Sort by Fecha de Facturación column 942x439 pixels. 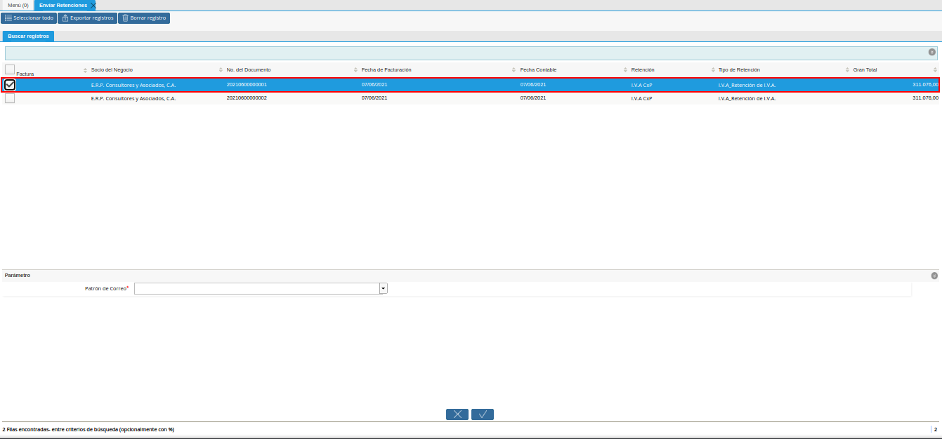[x=386, y=69]
